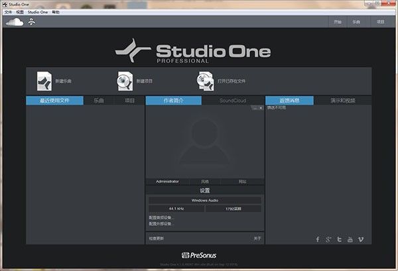This screenshot has width=398, height=271.
Task: Open the Windows Audio device dropdown
Action: (x=205, y=200)
